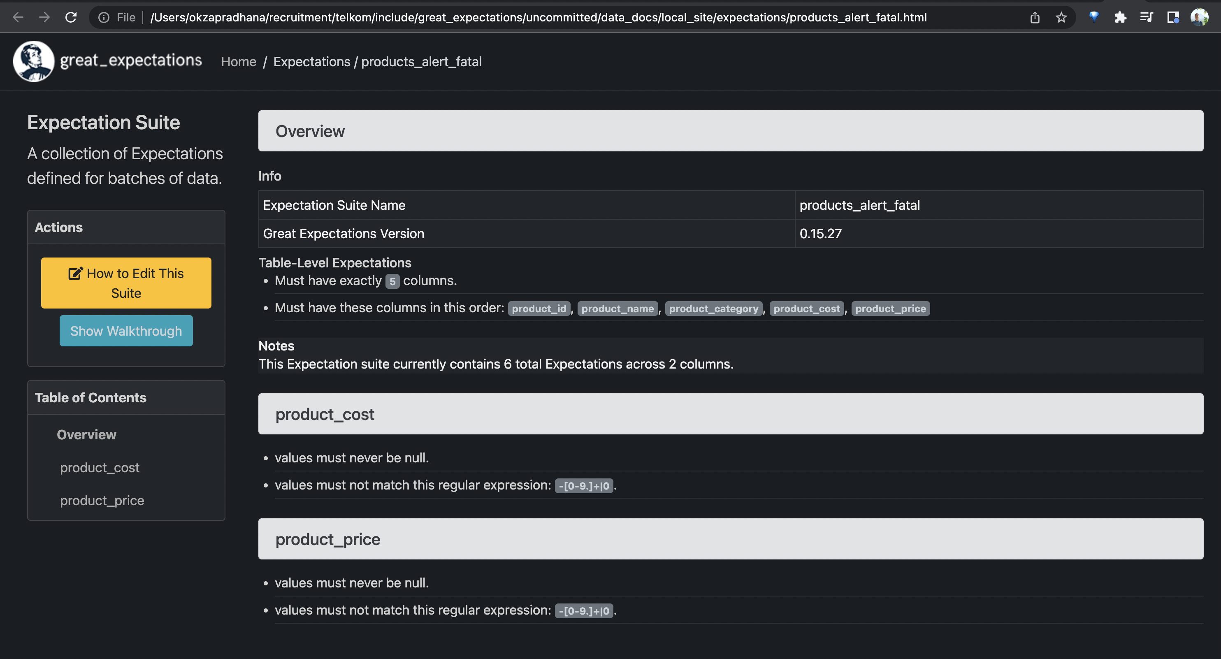Open the browser extensions puzzle icon
Screen dimensions: 1221x659
point(1120,18)
